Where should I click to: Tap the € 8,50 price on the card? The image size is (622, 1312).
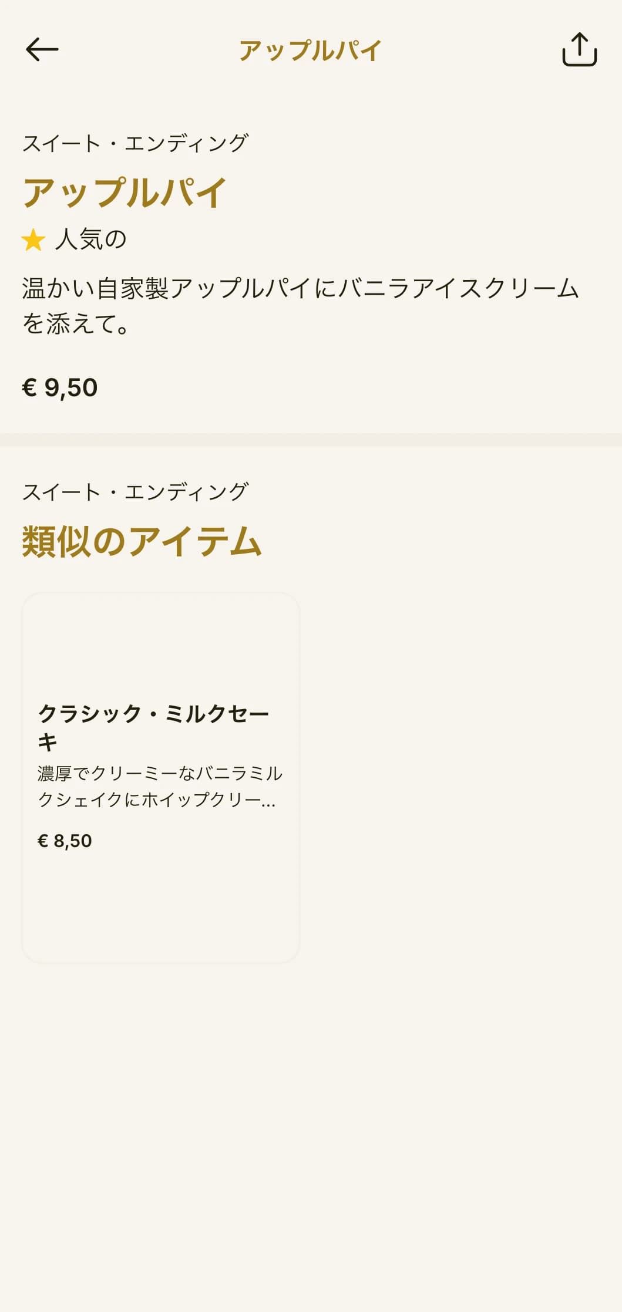65,841
